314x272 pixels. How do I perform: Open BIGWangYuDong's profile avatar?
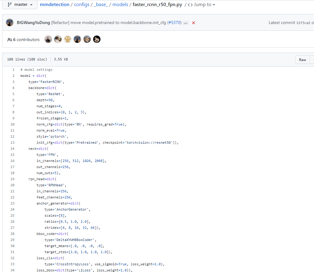click(10, 22)
